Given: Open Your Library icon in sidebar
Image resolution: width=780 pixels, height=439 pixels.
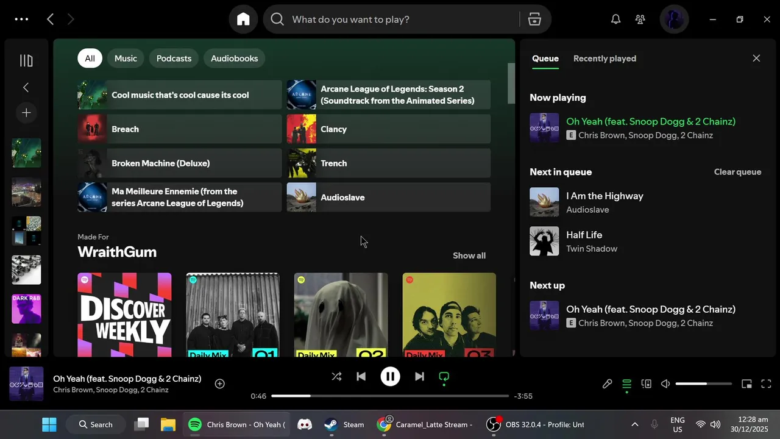Looking at the screenshot, I should pos(26,60).
